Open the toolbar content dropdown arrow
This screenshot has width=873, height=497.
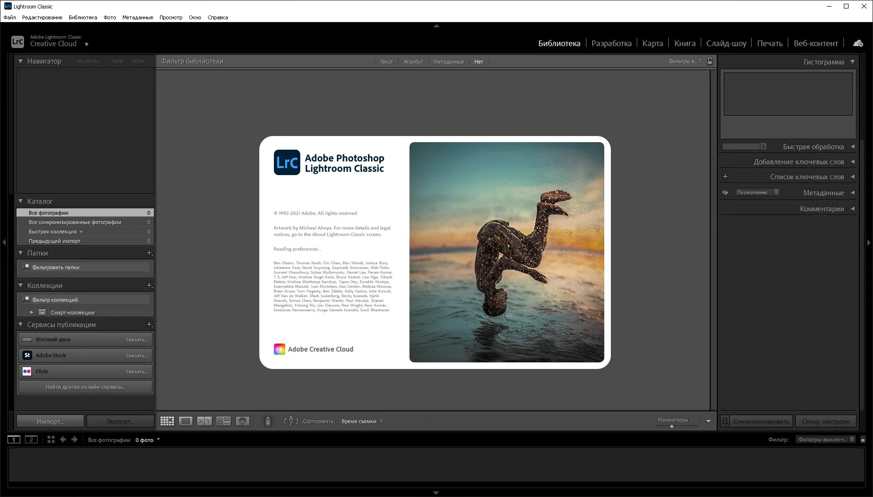coord(708,421)
